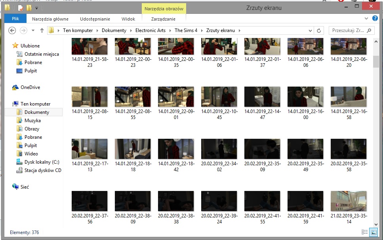The height and width of the screenshot is (240, 383).
Task: Click the folder icon in the address bar
Action: (x=51, y=30)
